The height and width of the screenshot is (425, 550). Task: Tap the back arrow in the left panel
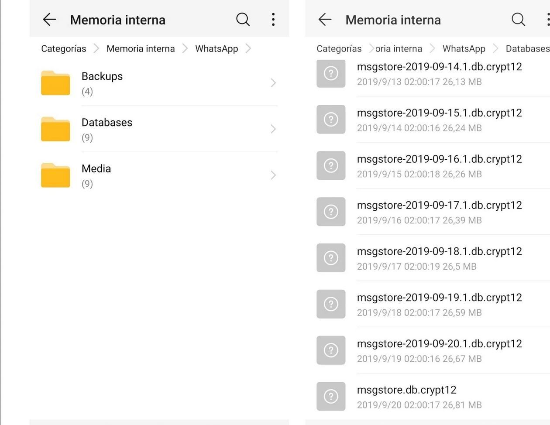click(49, 20)
